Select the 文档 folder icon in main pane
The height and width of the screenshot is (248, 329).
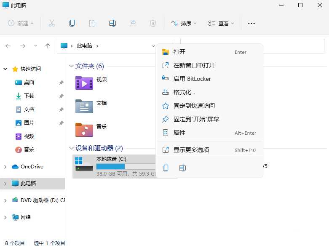(84, 106)
